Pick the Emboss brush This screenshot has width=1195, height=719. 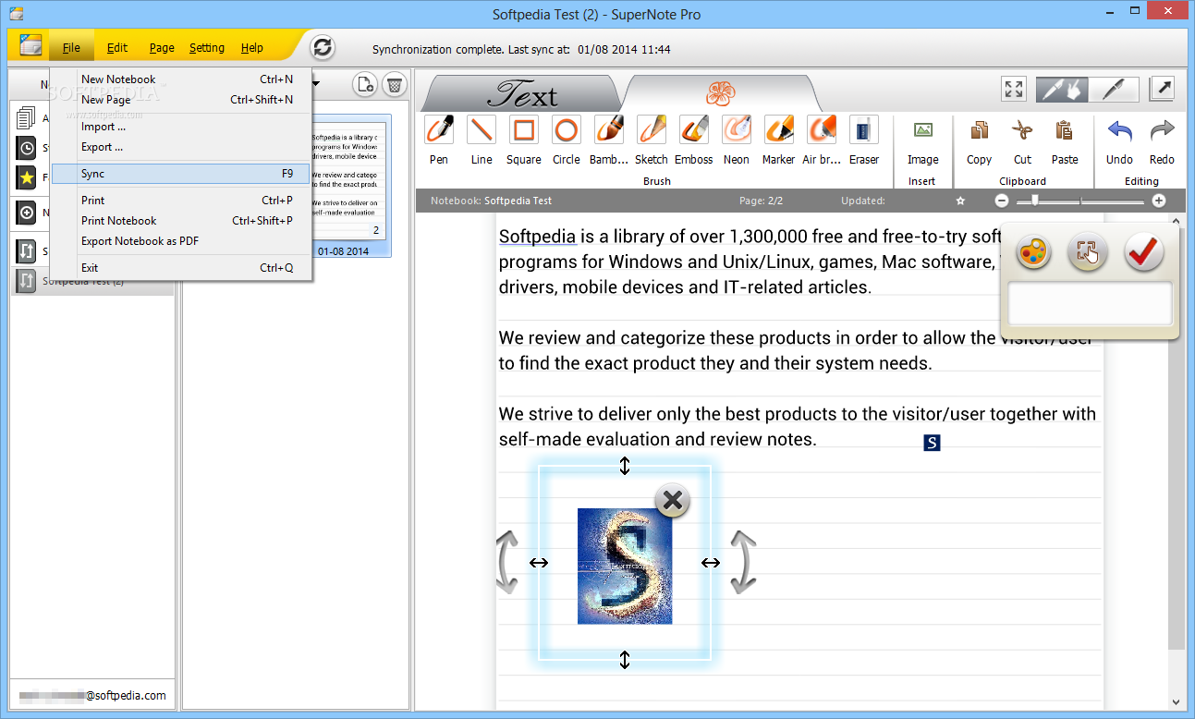(694, 130)
